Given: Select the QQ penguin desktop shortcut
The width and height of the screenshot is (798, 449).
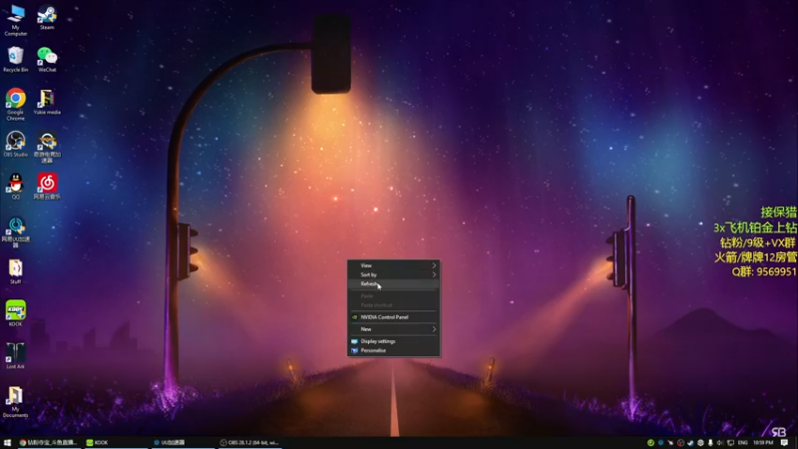Looking at the screenshot, I should pyautogui.click(x=16, y=187).
